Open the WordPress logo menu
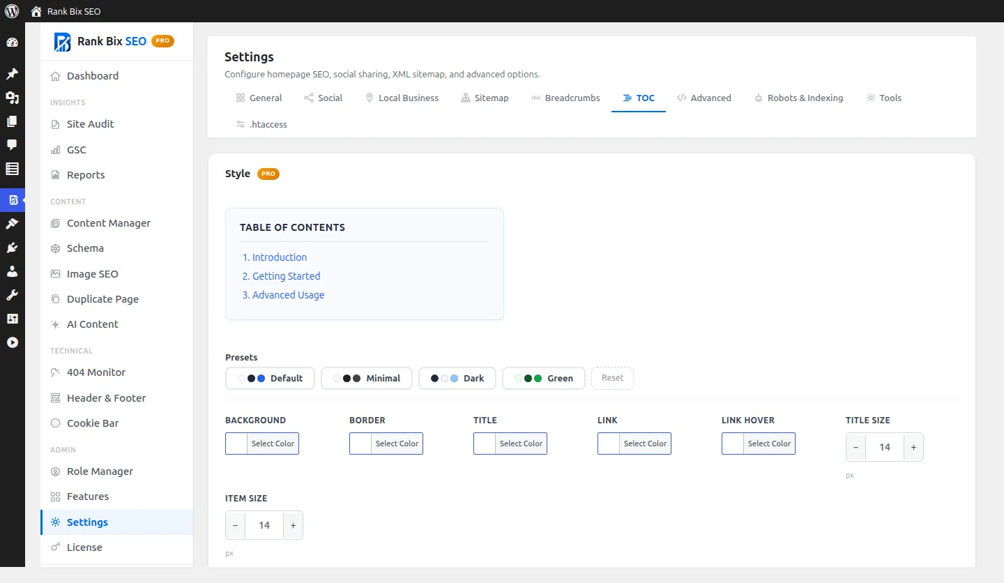This screenshot has height=583, width=1004. [x=12, y=11]
